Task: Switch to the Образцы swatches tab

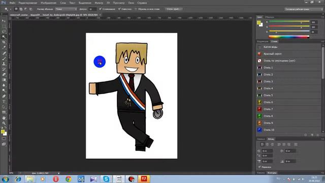Action: coord(270,17)
